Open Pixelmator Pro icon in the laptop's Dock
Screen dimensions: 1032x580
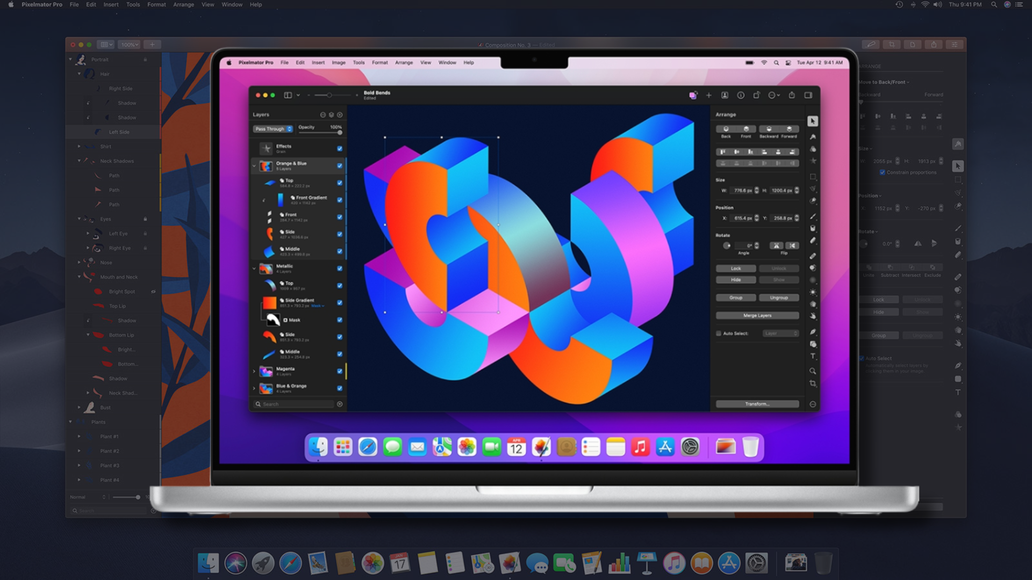[x=541, y=447]
